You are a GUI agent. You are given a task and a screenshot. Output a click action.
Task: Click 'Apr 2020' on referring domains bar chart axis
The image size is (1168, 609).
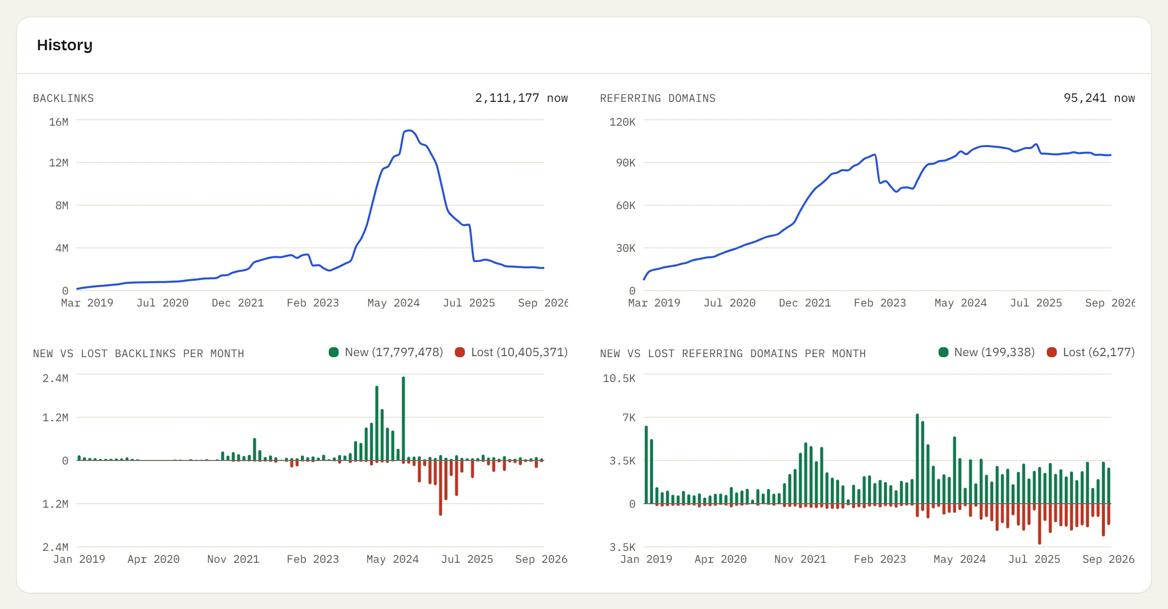click(721, 559)
